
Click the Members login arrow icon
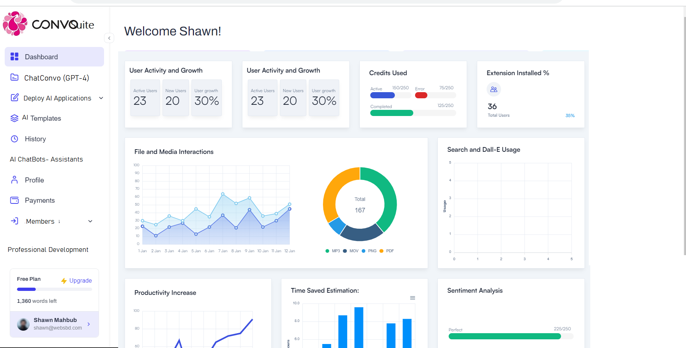tap(14, 221)
